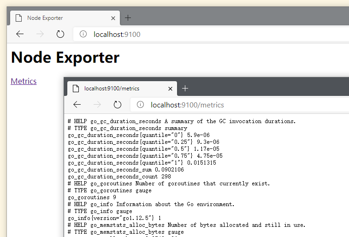349x237 pixels.
Task: Click forward arrow in metrics window
Action: point(97,105)
